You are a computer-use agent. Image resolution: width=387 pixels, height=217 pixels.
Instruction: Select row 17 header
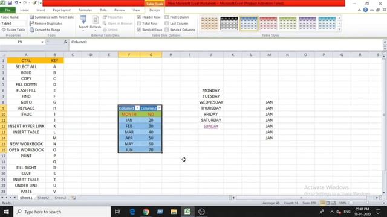3,156
